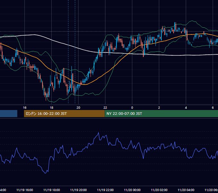
Task: Click the 11/19 22:00 date label
Action: click(x=105, y=190)
